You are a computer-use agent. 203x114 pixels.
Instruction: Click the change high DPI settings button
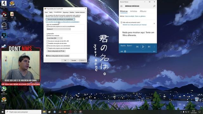56,51
